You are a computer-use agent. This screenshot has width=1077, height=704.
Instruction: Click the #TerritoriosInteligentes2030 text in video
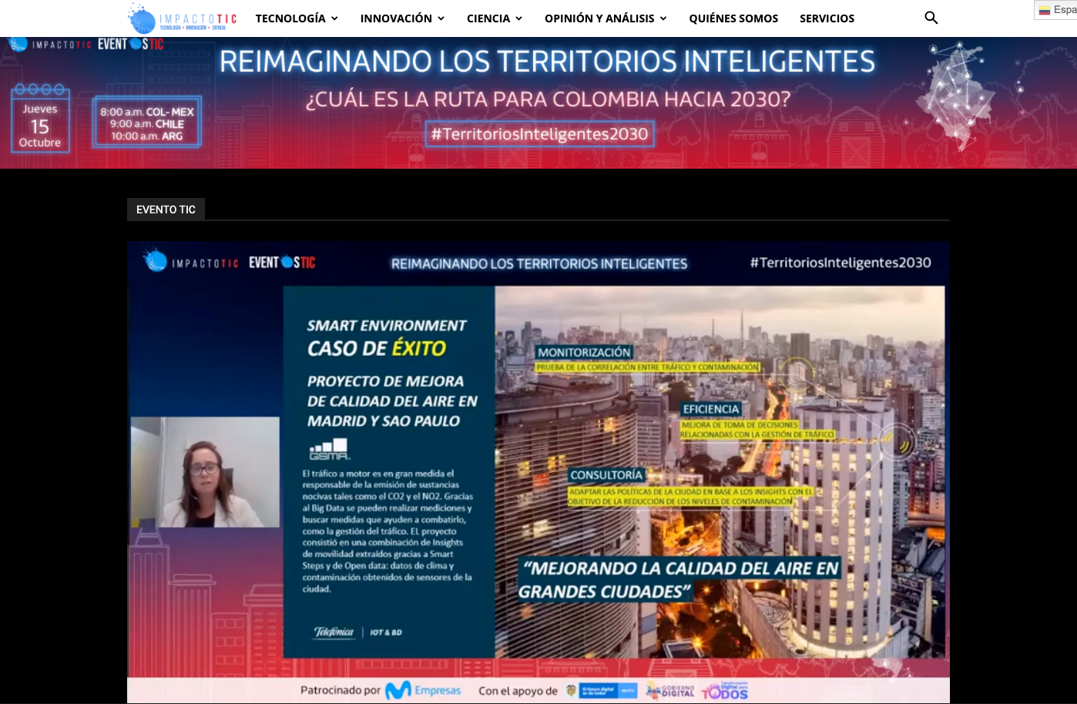pyautogui.click(x=840, y=263)
